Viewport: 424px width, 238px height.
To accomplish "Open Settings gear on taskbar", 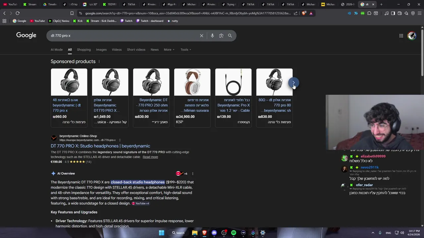I will tap(263, 233).
